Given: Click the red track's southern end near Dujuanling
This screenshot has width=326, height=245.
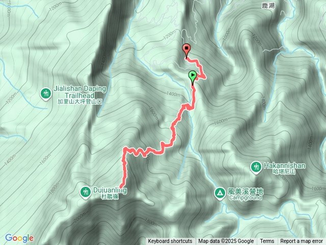Looking at the screenshot, I should click(121, 187).
